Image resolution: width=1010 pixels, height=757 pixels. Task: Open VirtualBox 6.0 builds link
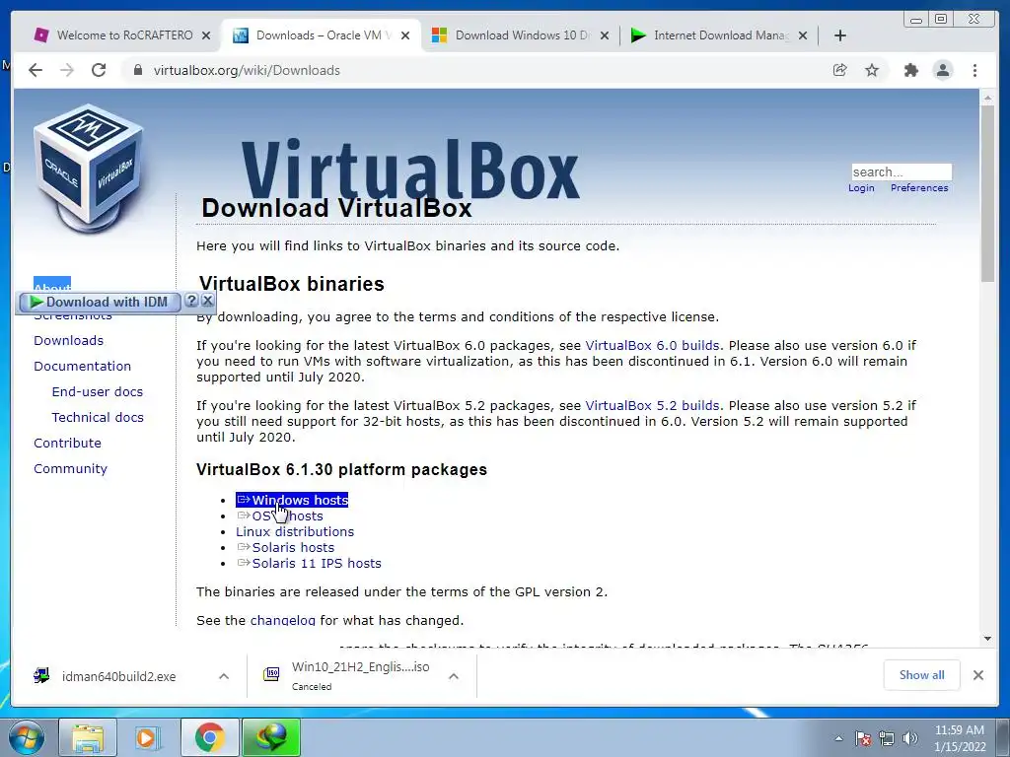click(652, 346)
